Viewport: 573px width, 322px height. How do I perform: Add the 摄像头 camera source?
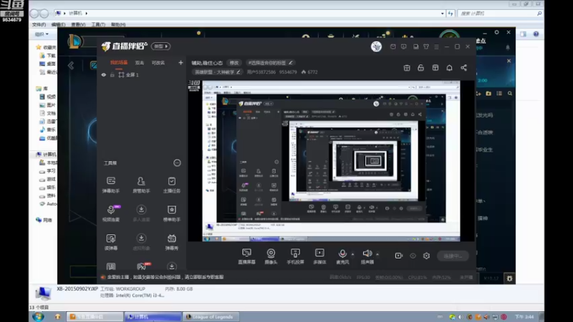coord(271,256)
